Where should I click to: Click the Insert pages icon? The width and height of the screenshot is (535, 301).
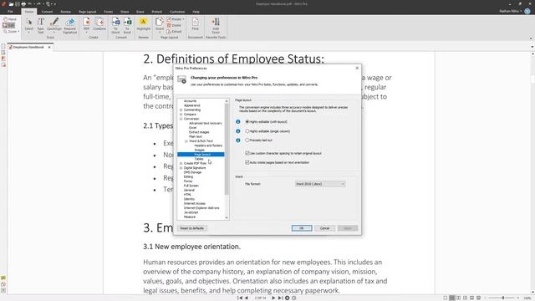[160, 25]
